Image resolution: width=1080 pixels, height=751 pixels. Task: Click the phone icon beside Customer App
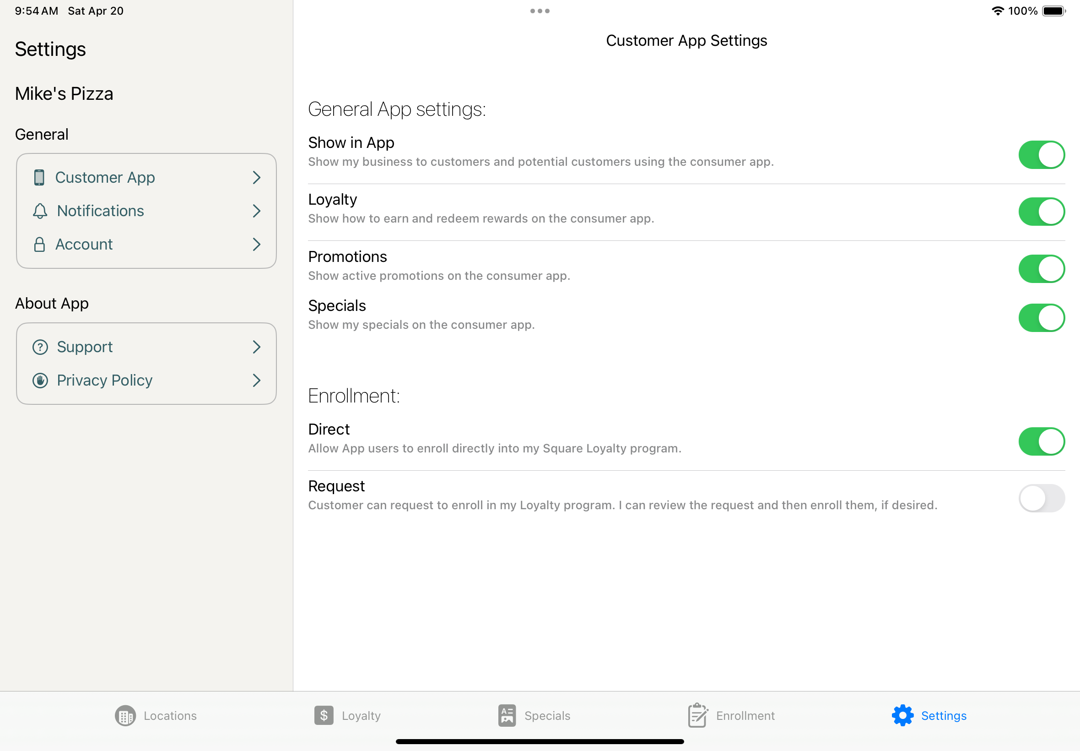(39, 177)
